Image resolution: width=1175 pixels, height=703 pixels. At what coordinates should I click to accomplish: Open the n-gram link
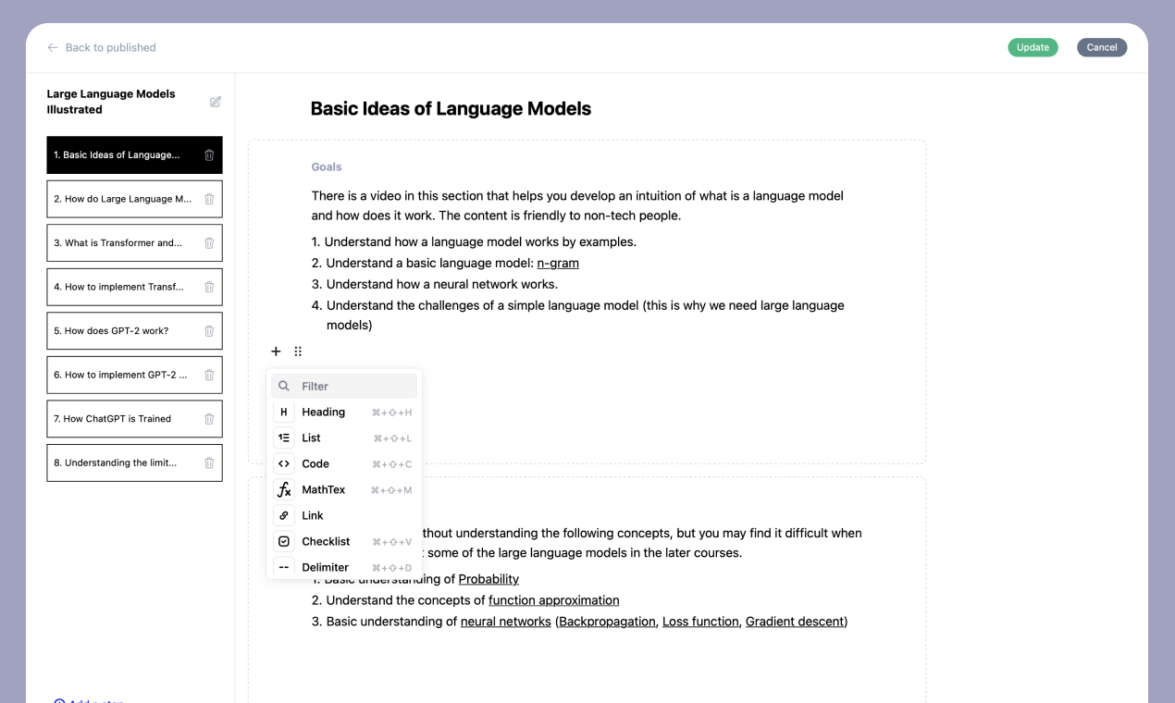click(558, 263)
